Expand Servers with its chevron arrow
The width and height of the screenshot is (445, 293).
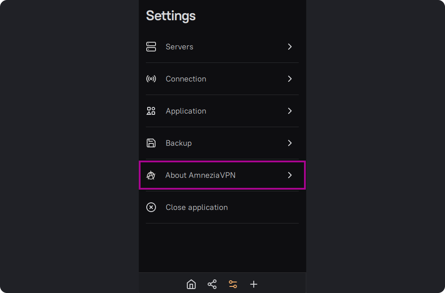click(290, 47)
